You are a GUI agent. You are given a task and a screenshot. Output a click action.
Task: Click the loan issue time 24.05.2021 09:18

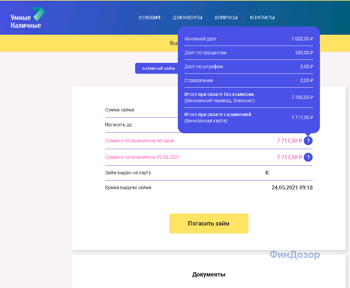pos(292,187)
